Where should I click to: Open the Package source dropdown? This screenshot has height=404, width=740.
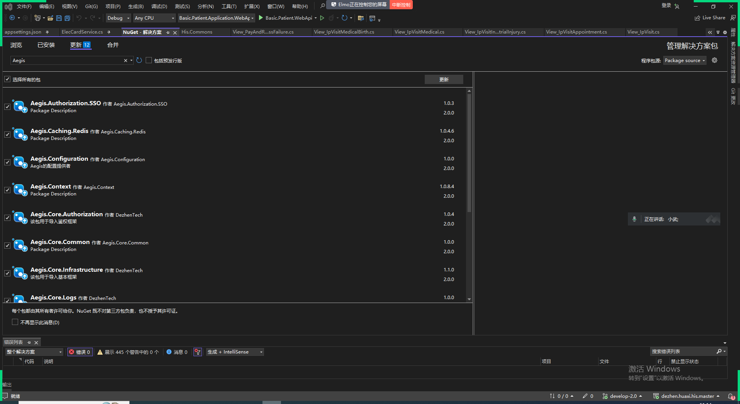coord(685,61)
